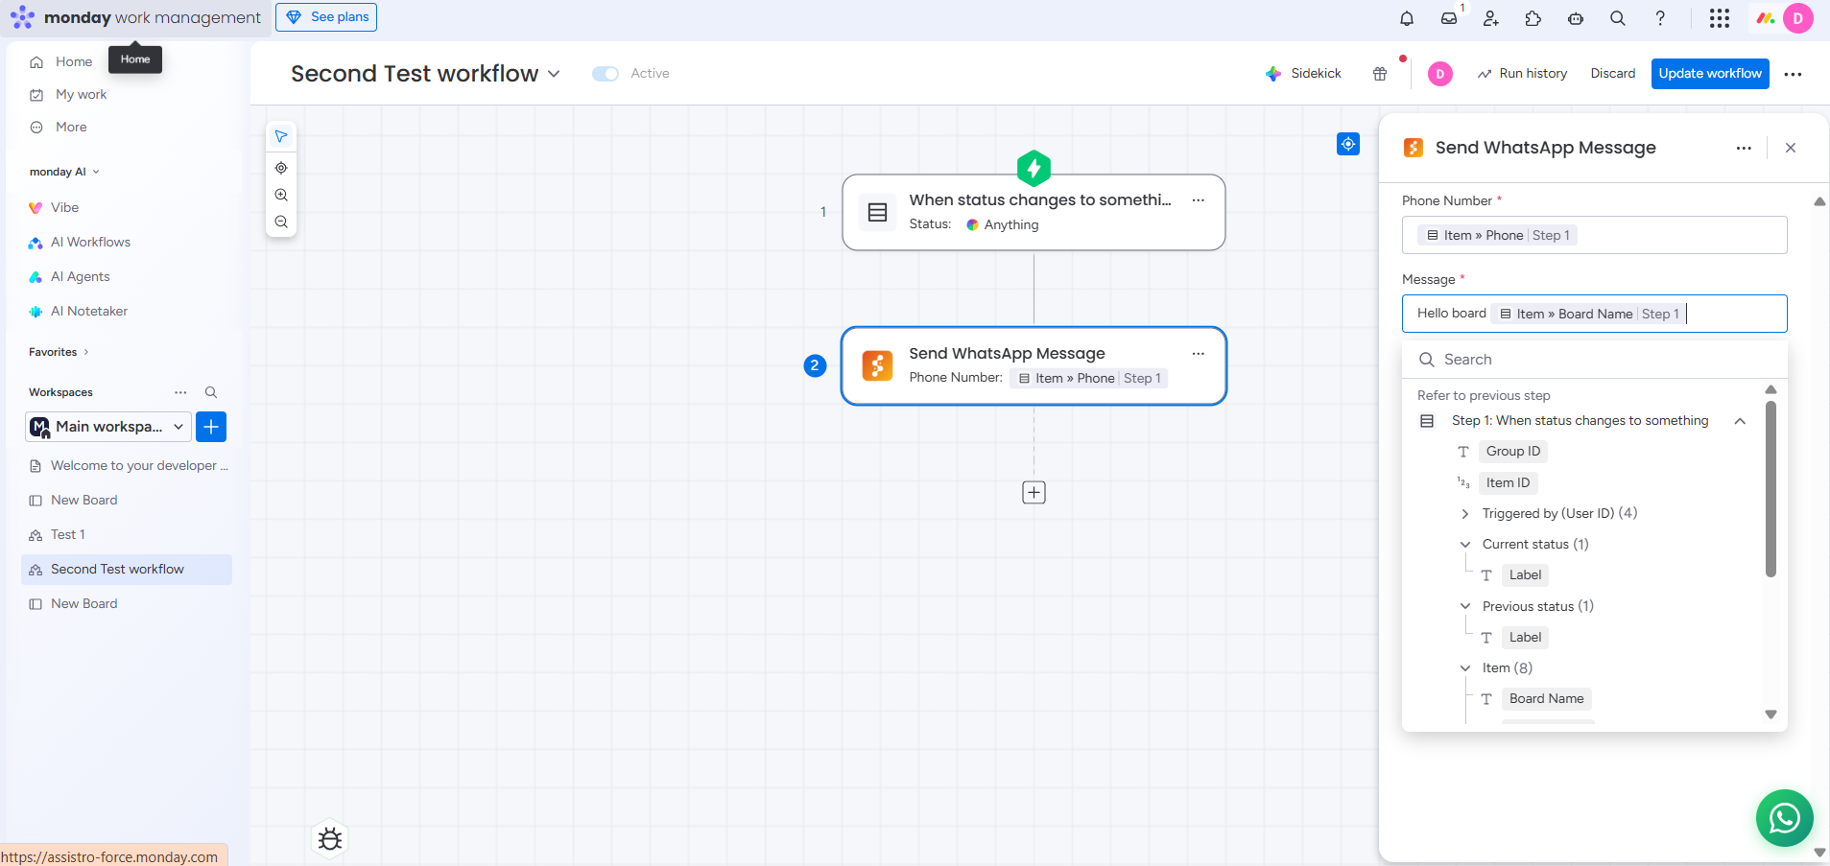
Task: Click the zoom in canvas tool
Action: [281, 195]
